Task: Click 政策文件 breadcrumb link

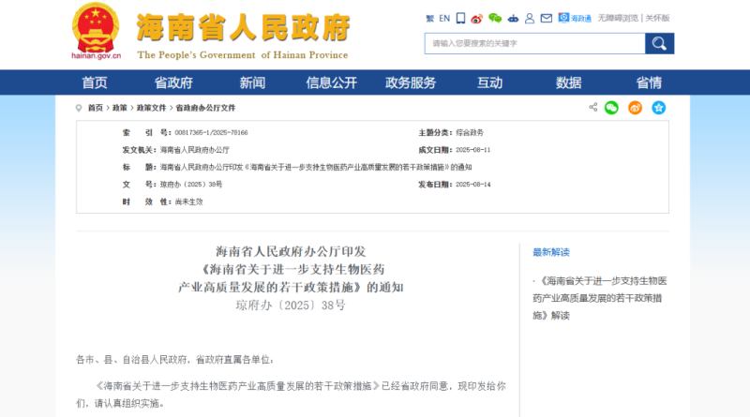Action: 151,108
